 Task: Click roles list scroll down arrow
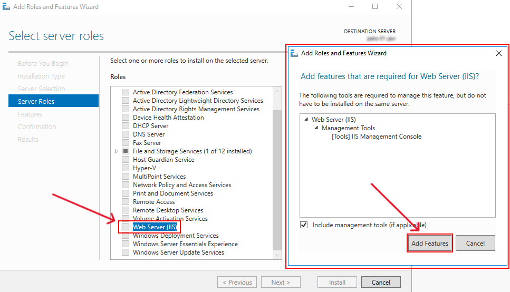(x=277, y=255)
